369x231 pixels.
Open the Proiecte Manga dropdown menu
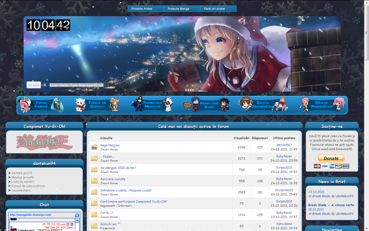coord(182,9)
